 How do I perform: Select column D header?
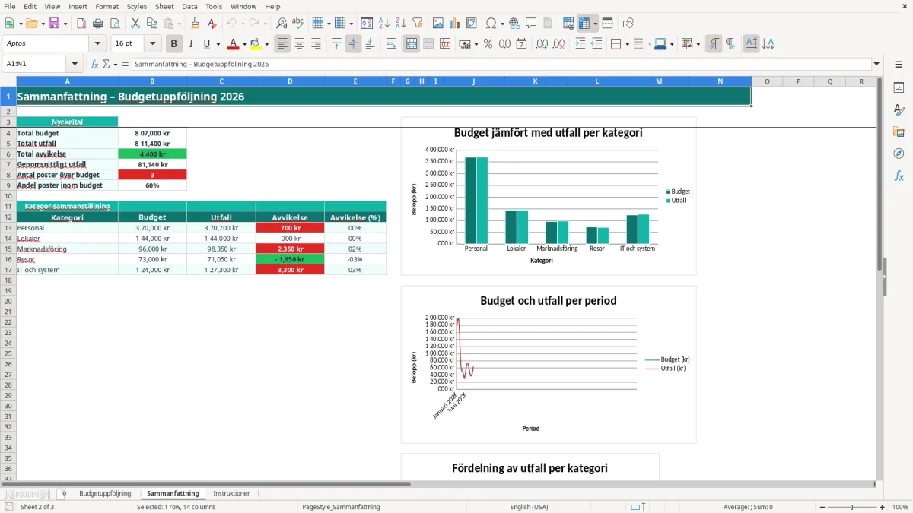(290, 81)
